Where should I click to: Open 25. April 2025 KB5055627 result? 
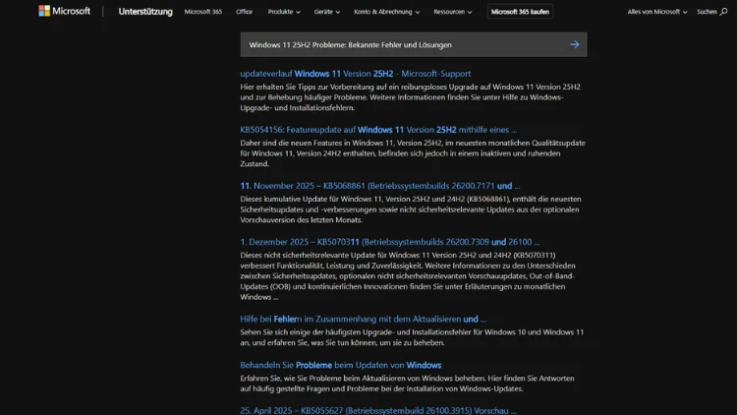point(378,410)
